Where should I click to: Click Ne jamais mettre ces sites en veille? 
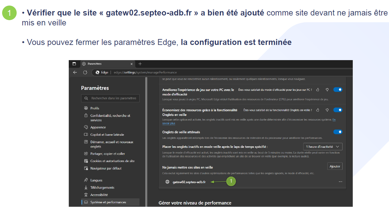pyautogui.click(x=188, y=167)
